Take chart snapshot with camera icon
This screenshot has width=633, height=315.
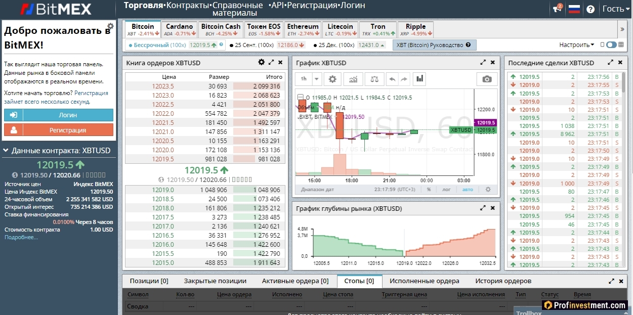(487, 79)
